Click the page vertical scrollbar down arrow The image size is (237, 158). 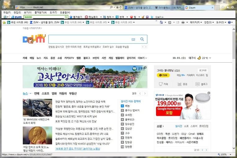tap(234, 148)
